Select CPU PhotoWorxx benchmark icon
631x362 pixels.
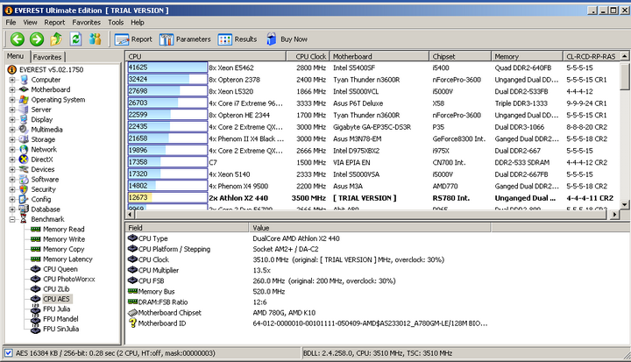36,279
